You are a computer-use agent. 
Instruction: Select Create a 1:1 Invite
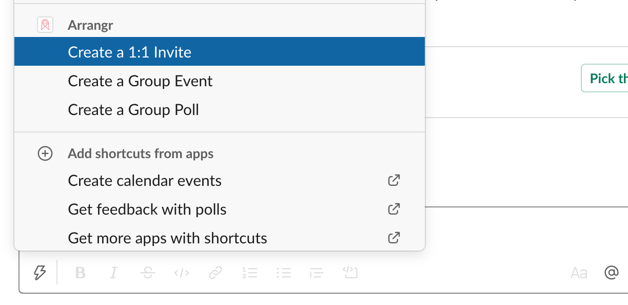click(x=129, y=52)
